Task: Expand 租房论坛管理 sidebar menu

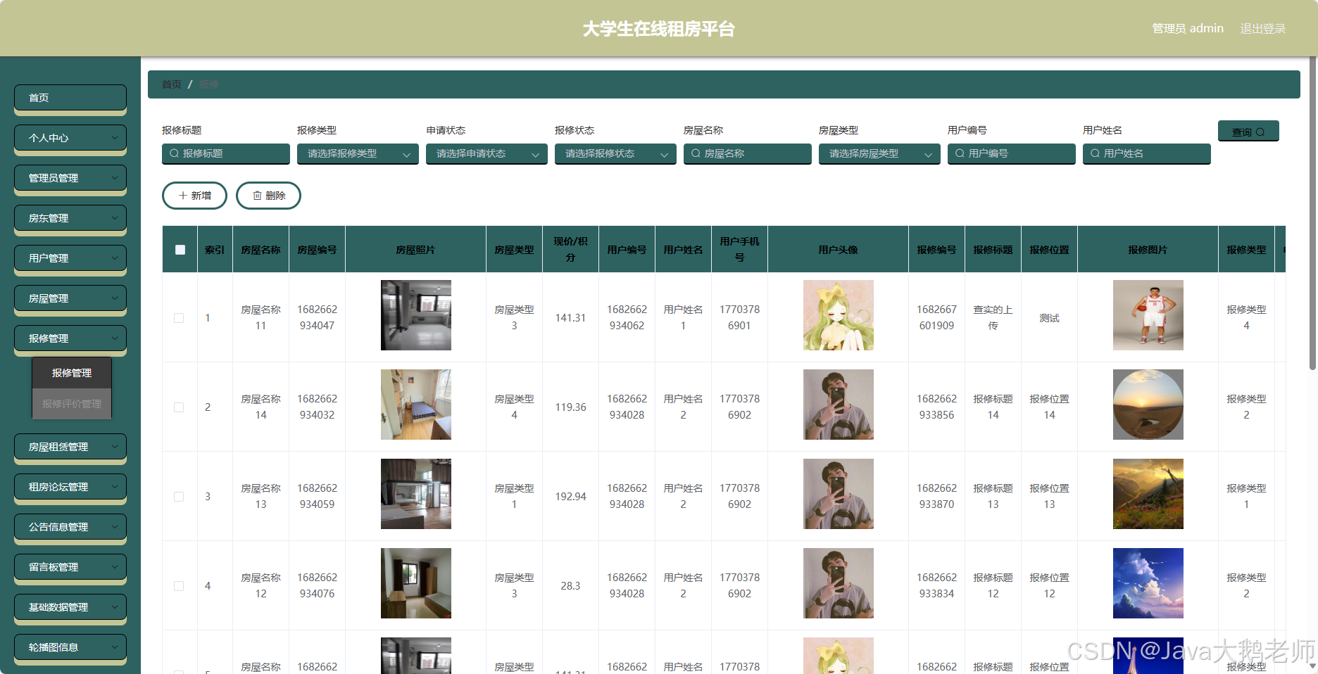Action: pos(70,487)
